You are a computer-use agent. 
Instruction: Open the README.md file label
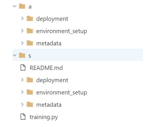[x=46, y=68]
